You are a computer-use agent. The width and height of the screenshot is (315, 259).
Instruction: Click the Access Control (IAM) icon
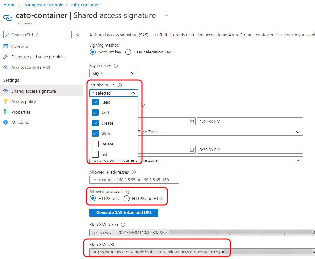pos(5,67)
